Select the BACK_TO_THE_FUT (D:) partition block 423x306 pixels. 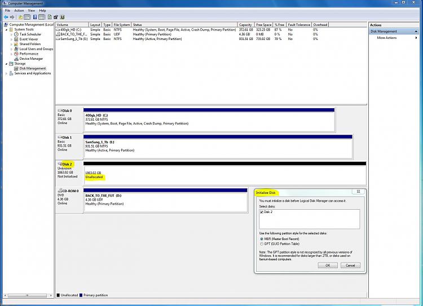[x=165, y=201]
